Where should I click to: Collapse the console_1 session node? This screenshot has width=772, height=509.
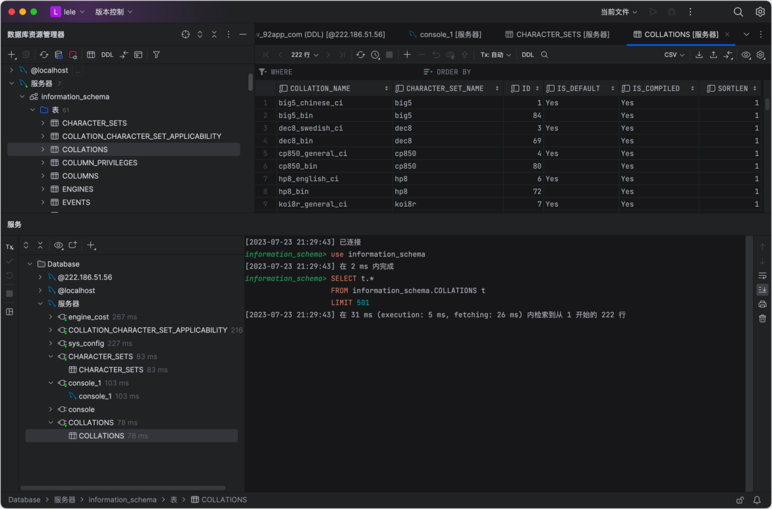[51, 383]
